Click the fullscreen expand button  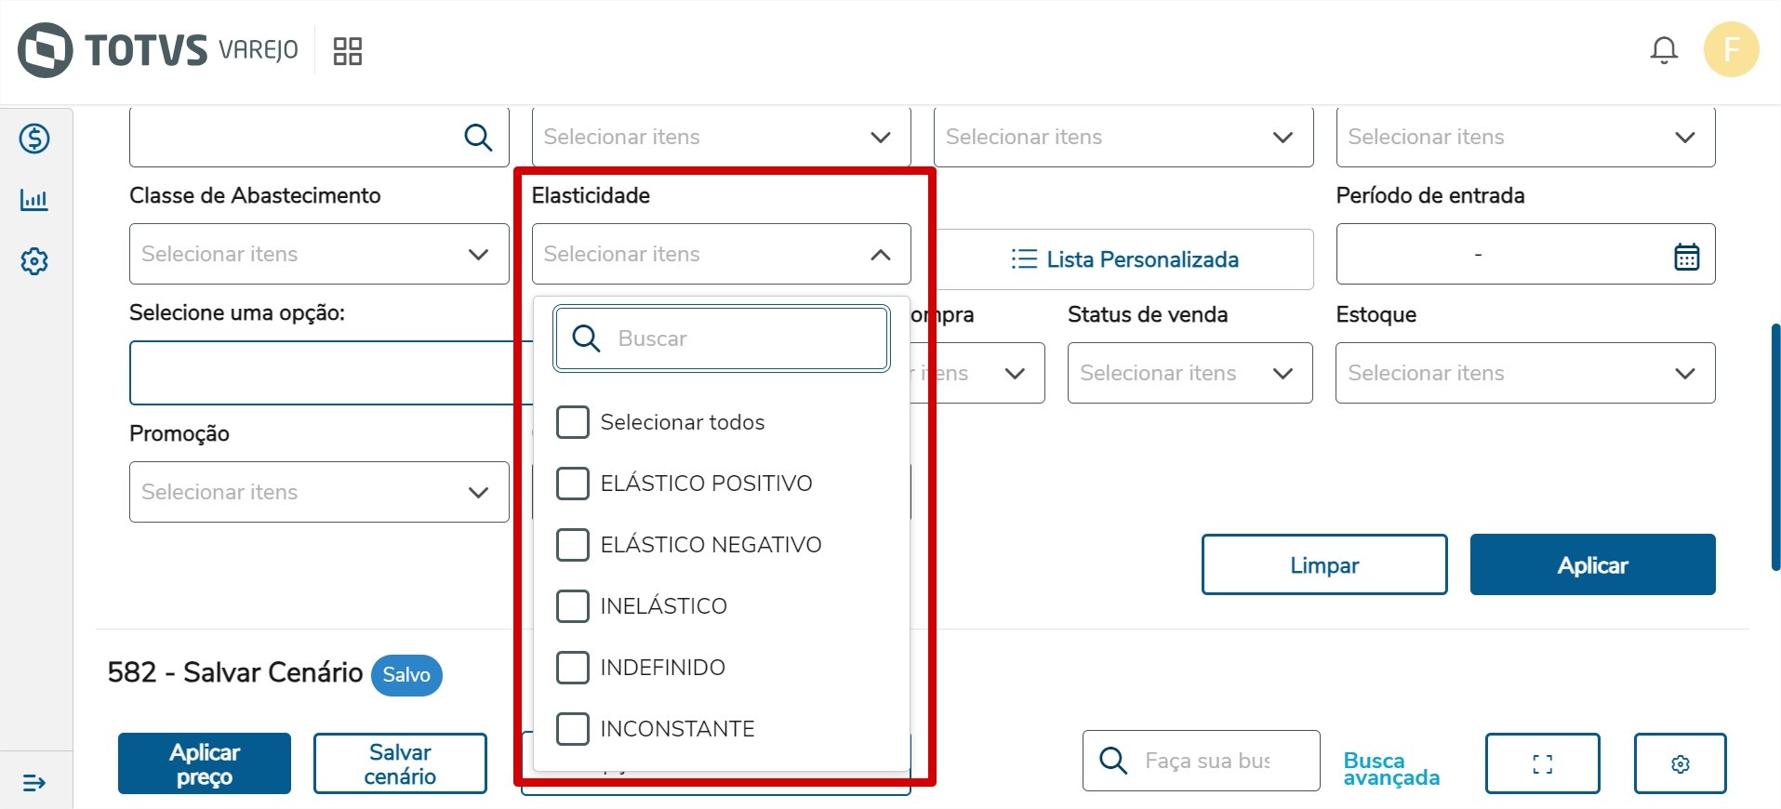click(x=1542, y=763)
